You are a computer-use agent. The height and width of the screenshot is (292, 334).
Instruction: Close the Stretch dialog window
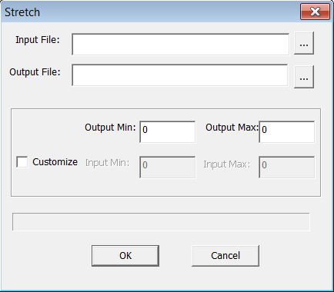click(x=315, y=12)
